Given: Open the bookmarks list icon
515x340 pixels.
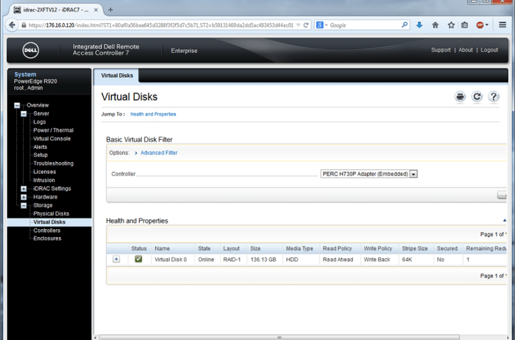Looking at the screenshot, I should pyautogui.click(x=464, y=25).
